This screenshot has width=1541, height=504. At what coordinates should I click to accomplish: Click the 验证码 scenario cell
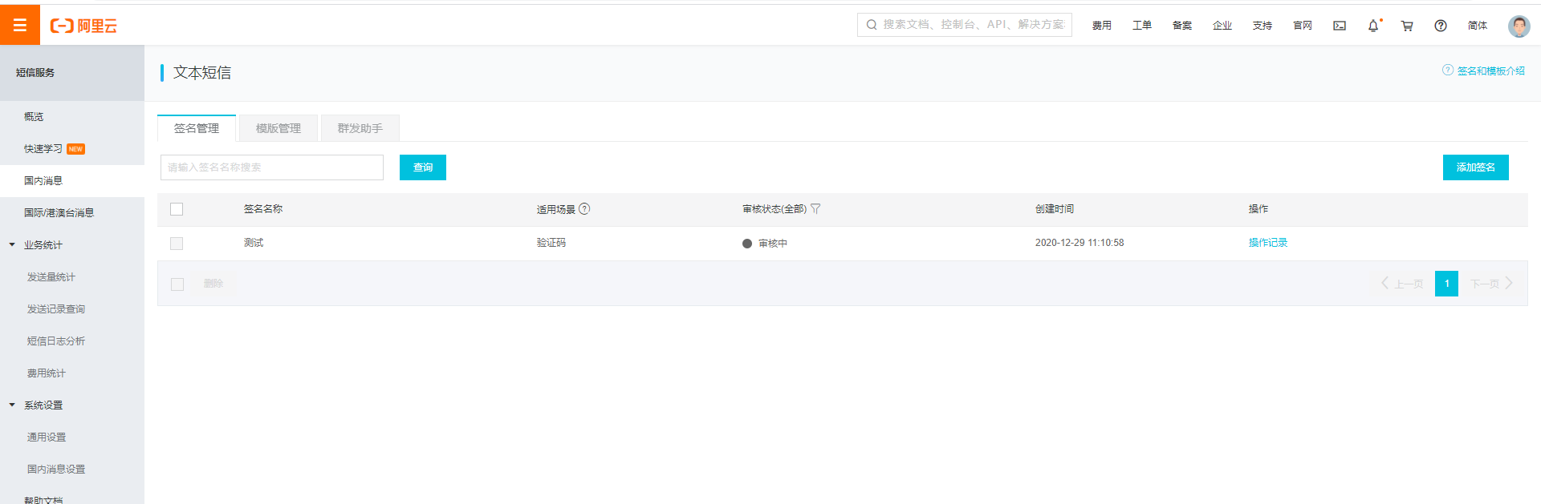coord(551,243)
